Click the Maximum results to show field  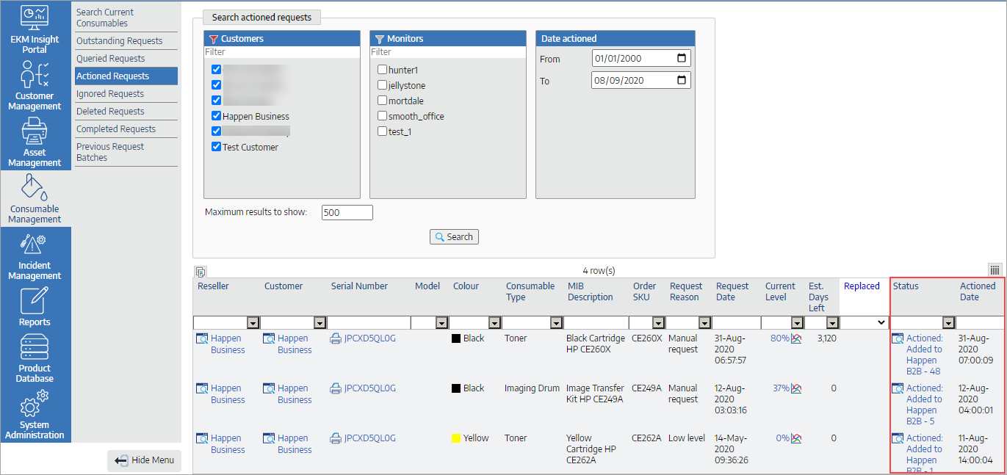click(x=347, y=213)
